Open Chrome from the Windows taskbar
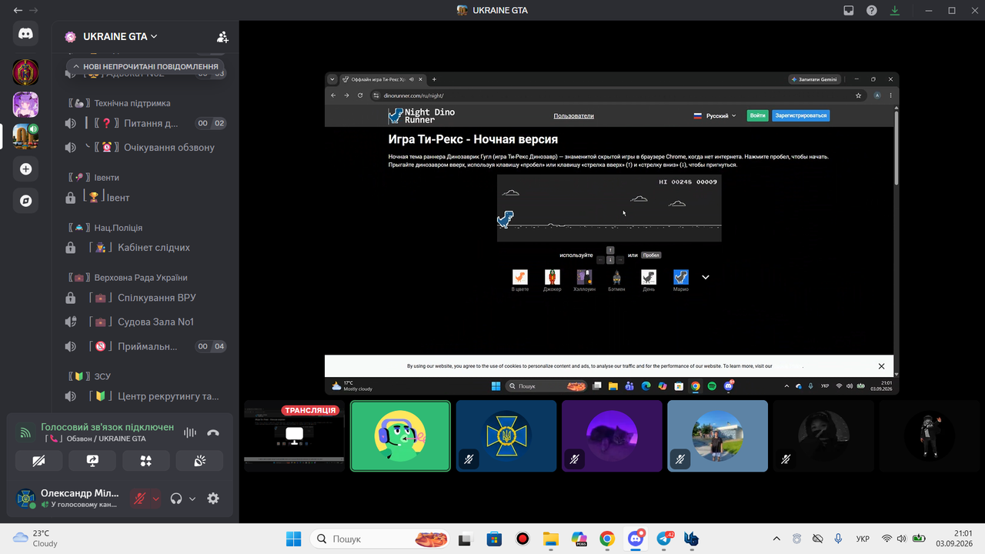The height and width of the screenshot is (554, 985). click(607, 539)
